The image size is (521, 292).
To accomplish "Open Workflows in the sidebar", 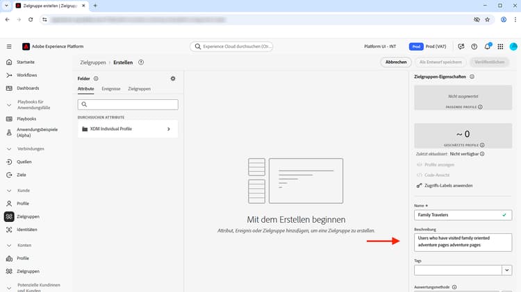I will coord(26,75).
